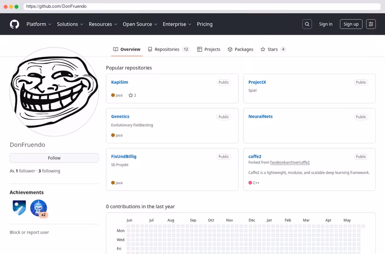Switch to the Packages tab
385x254 pixels.
[240, 50]
